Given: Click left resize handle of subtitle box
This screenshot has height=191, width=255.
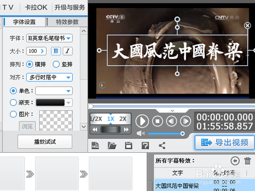Looking at the screenshot, I should point(99,50).
